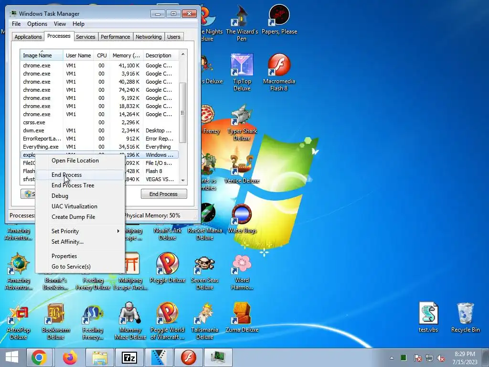
Task: Select TipTop Deluxe desktop shortcut
Action: [x=242, y=73]
